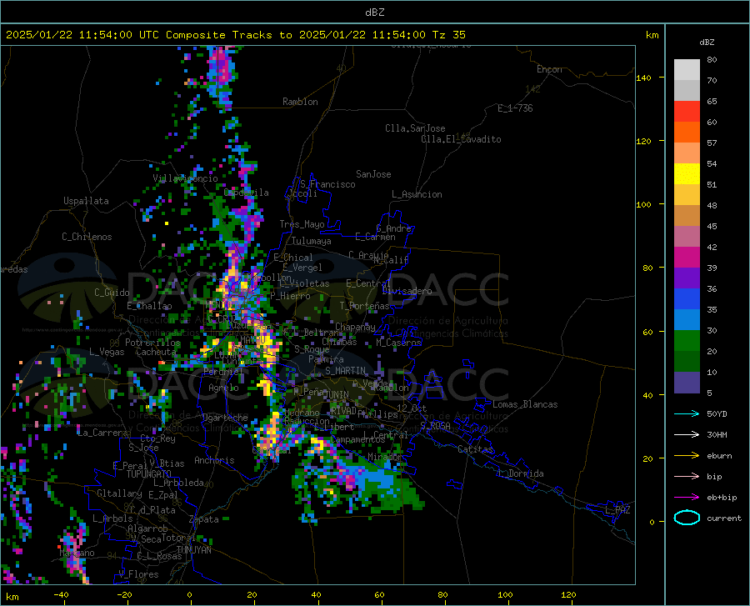Click the TUPUNGATO label
Screen dimensions: 750x606
pos(149,474)
